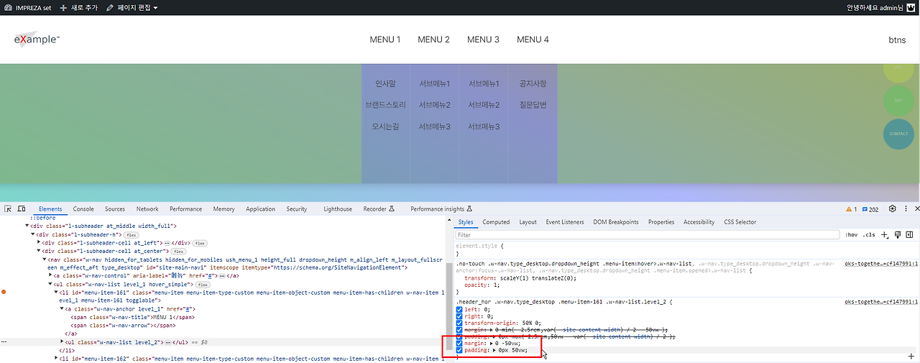Switch to the Console tab
Image resolution: width=920 pixels, height=363 pixels.
click(x=83, y=209)
